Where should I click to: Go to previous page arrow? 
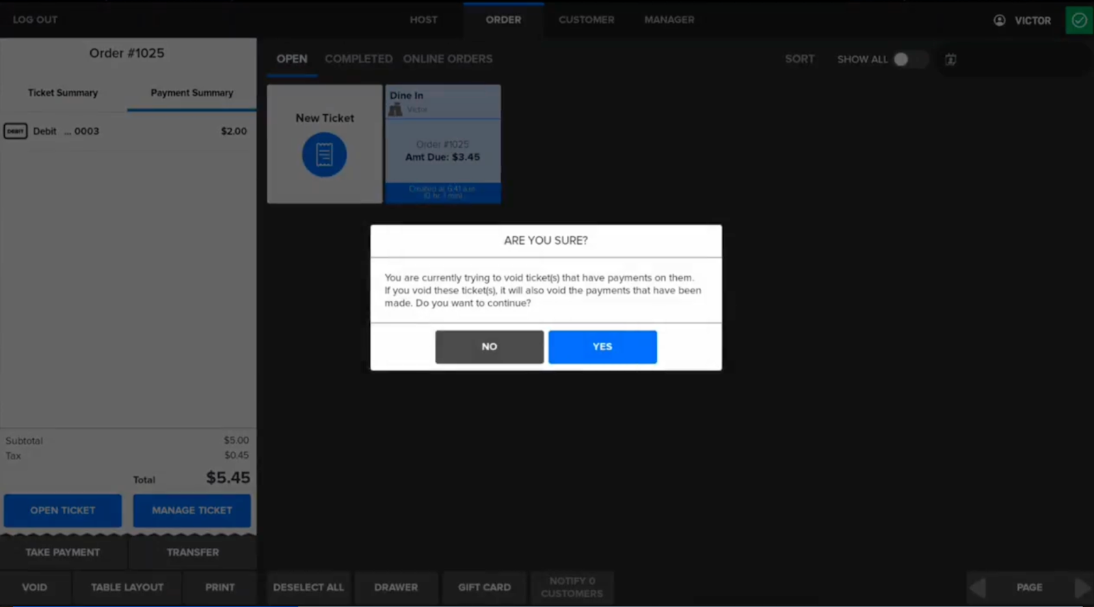pyautogui.click(x=978, y=587)
